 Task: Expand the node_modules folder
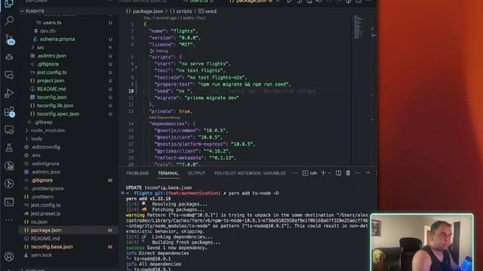tap(48, 130)
